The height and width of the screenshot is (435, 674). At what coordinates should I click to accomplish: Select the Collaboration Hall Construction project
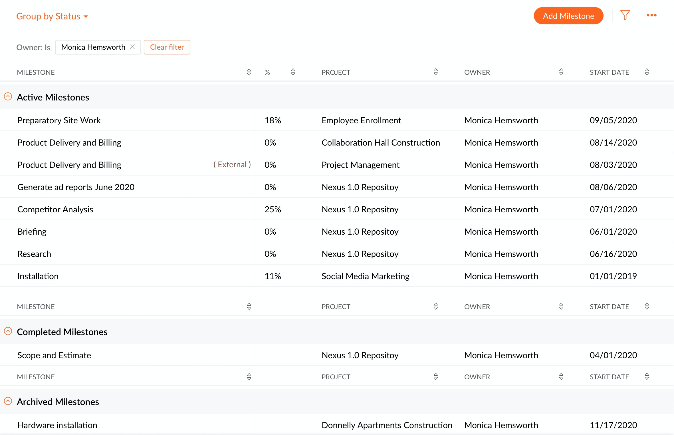[x=380, y=143]
